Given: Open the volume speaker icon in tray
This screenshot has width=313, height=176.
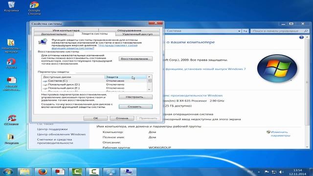Looking at the screenshot, I should [x=281, y=172].
